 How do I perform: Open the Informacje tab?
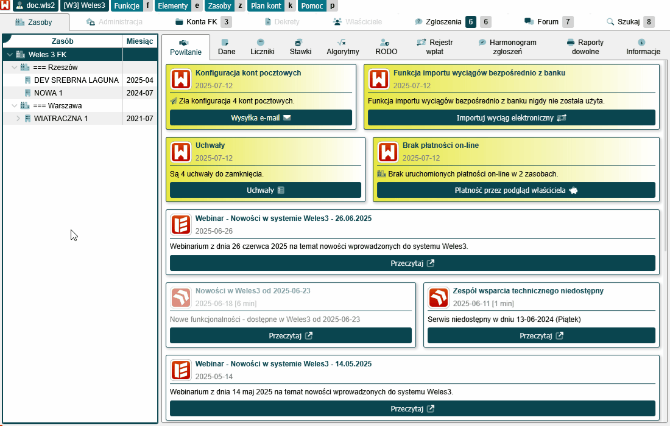(x=643, y=47)
